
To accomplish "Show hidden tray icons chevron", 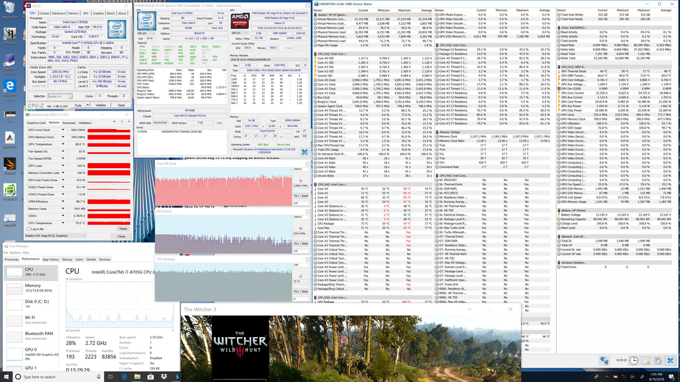I will point(607,377).
